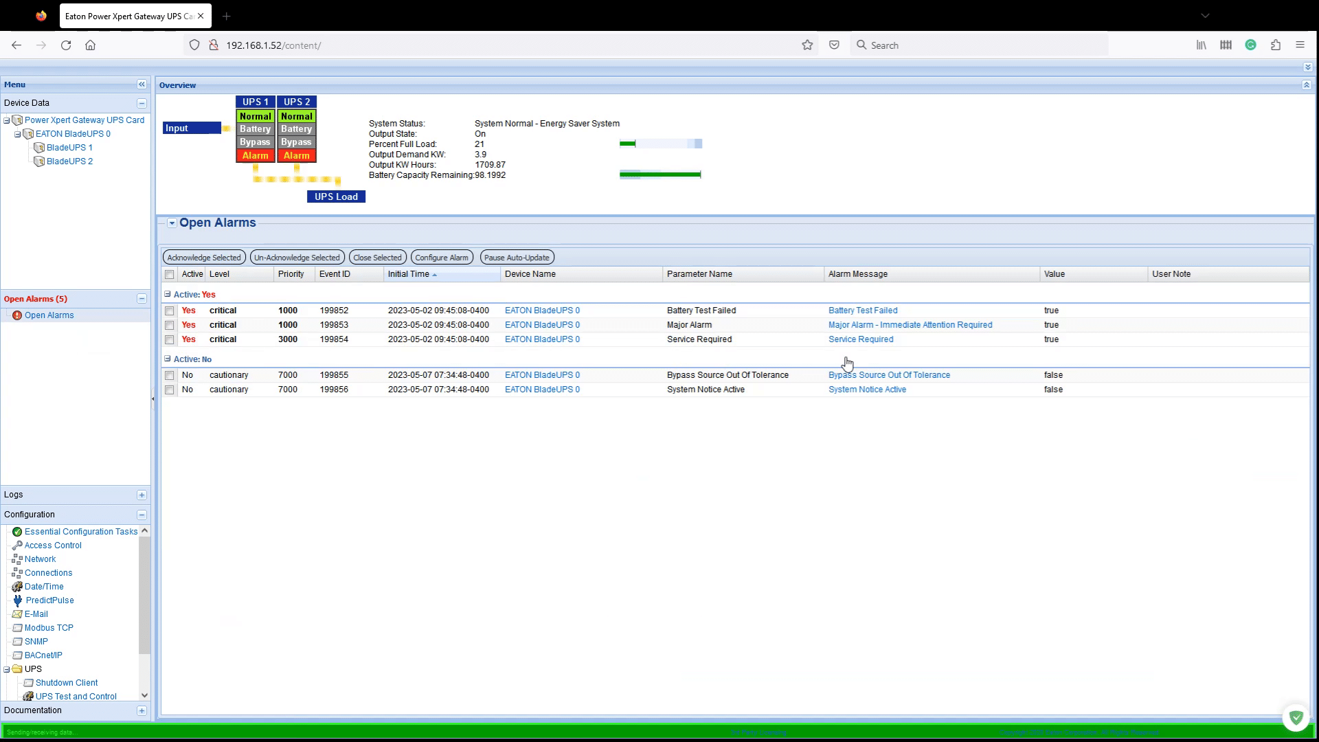Screen dimensions: 1319x742
Task: Check the checkbox for Event ID 199855
Action: click(x=170, y=374)
